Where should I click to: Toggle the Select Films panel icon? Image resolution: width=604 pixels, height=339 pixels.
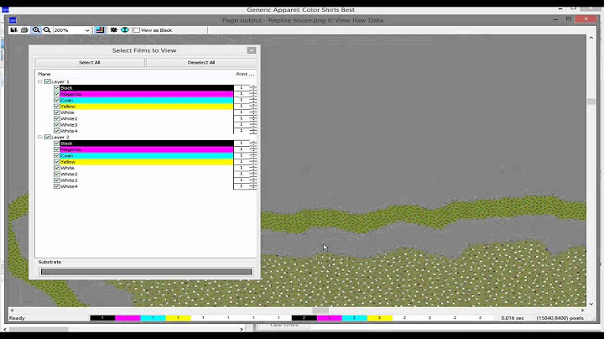point(100,30)
